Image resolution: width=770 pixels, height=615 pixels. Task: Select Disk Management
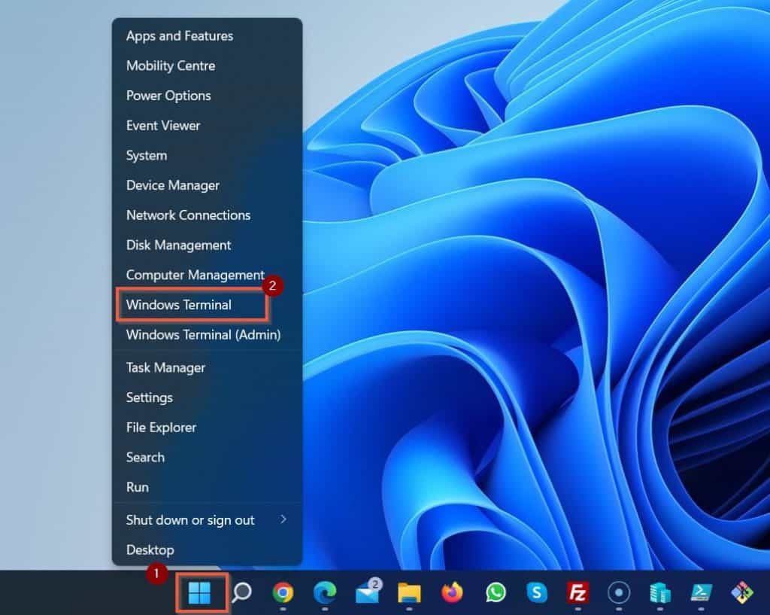coord(208,245)
